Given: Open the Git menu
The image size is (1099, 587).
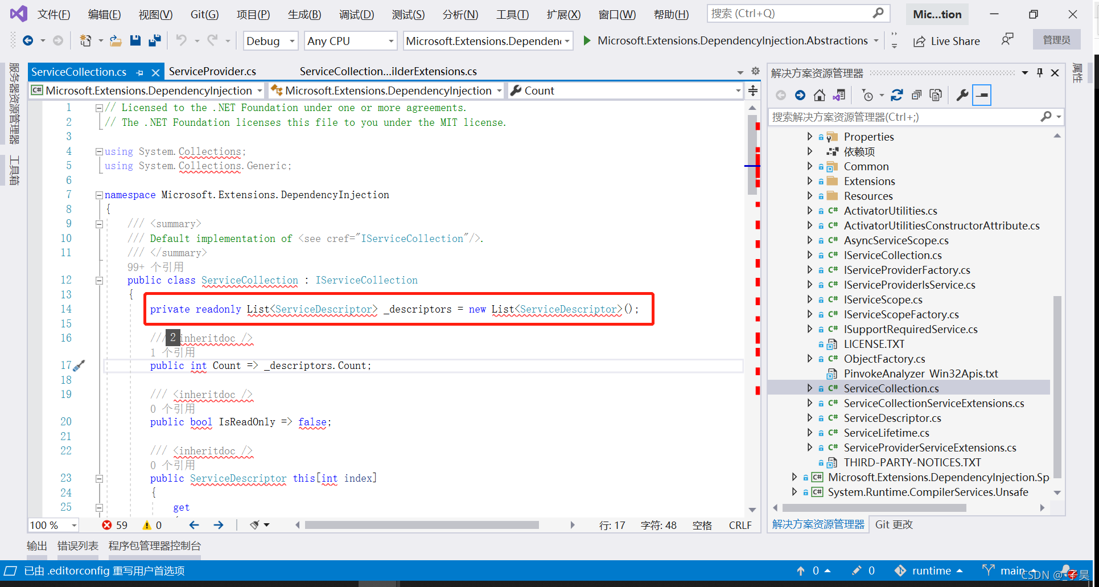Looking at the screenshot, I should 203,14.
